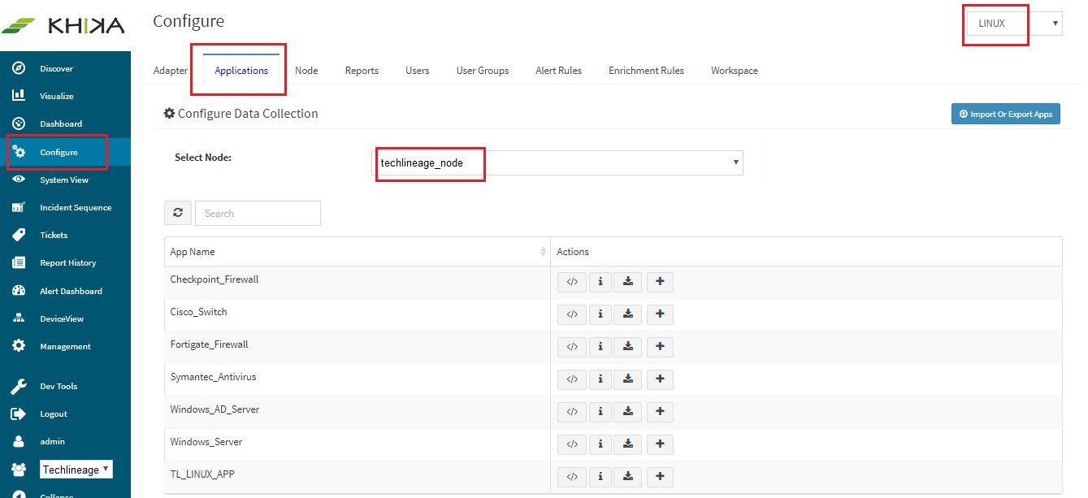Download Cisco_Switch app configuration

pos(628,314)
